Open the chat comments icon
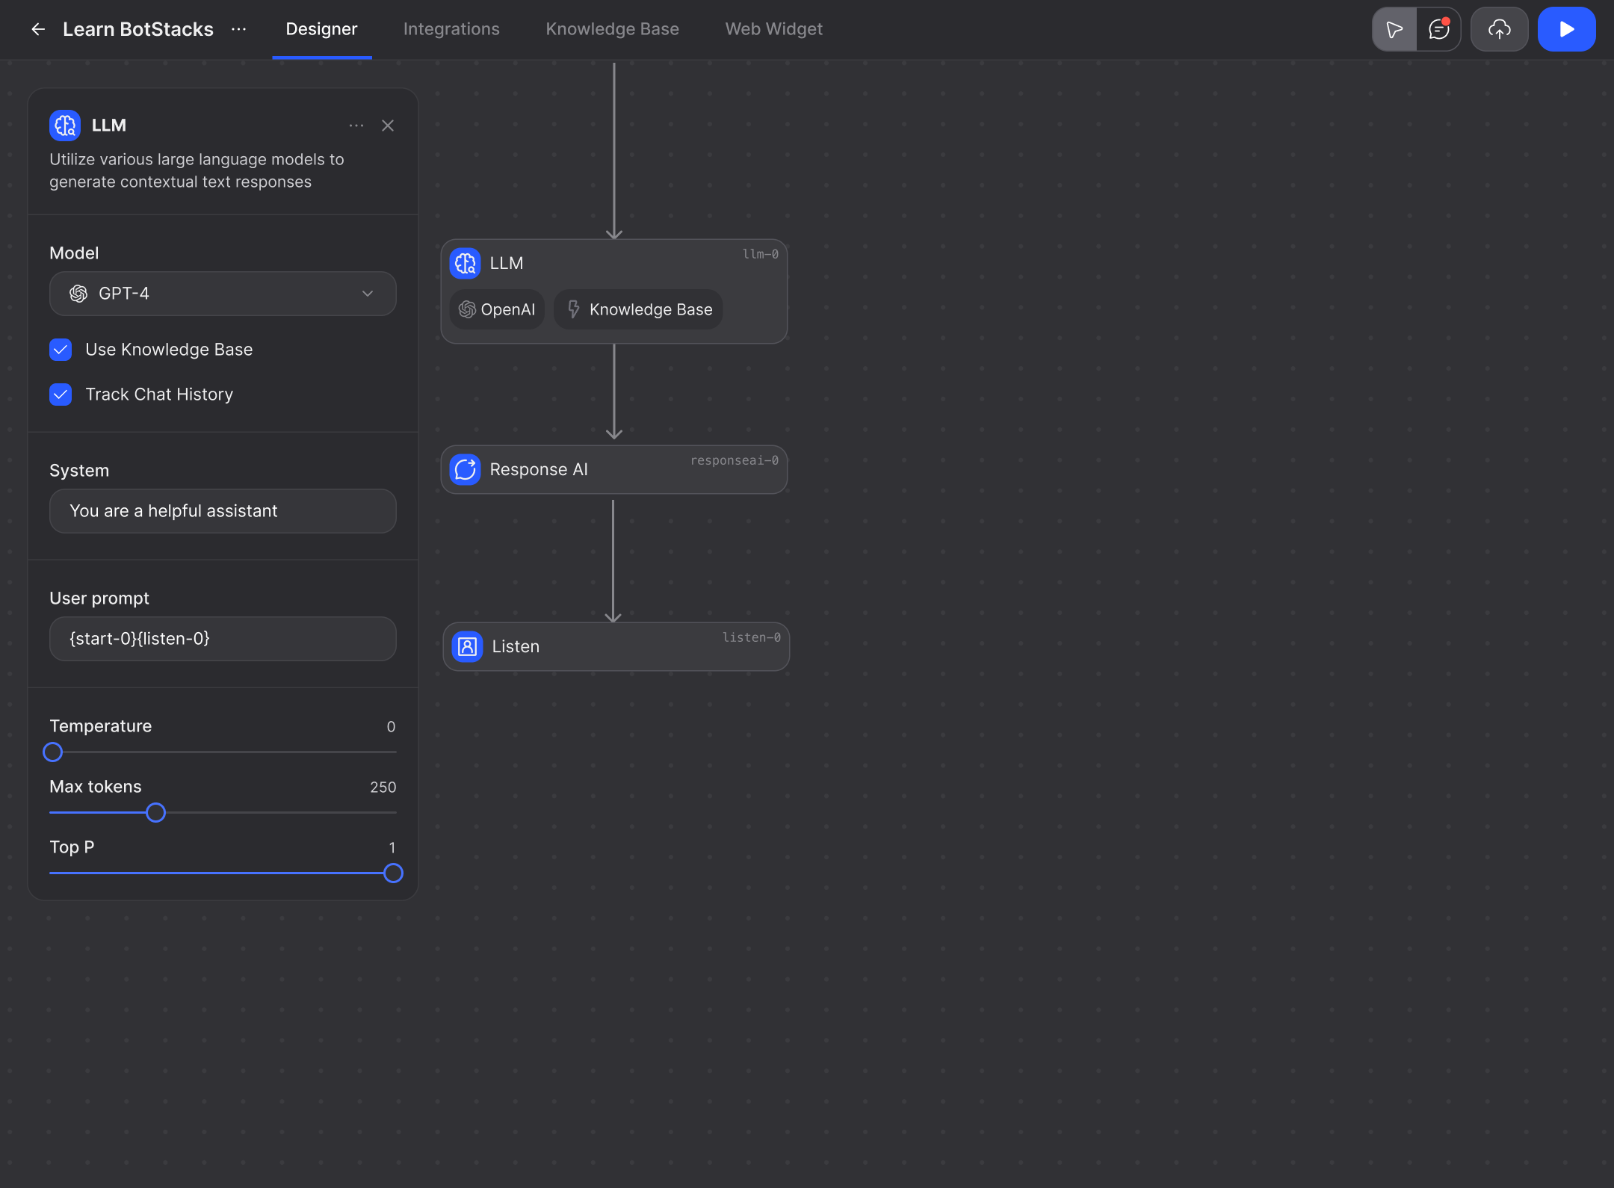 click(1438, 29)
